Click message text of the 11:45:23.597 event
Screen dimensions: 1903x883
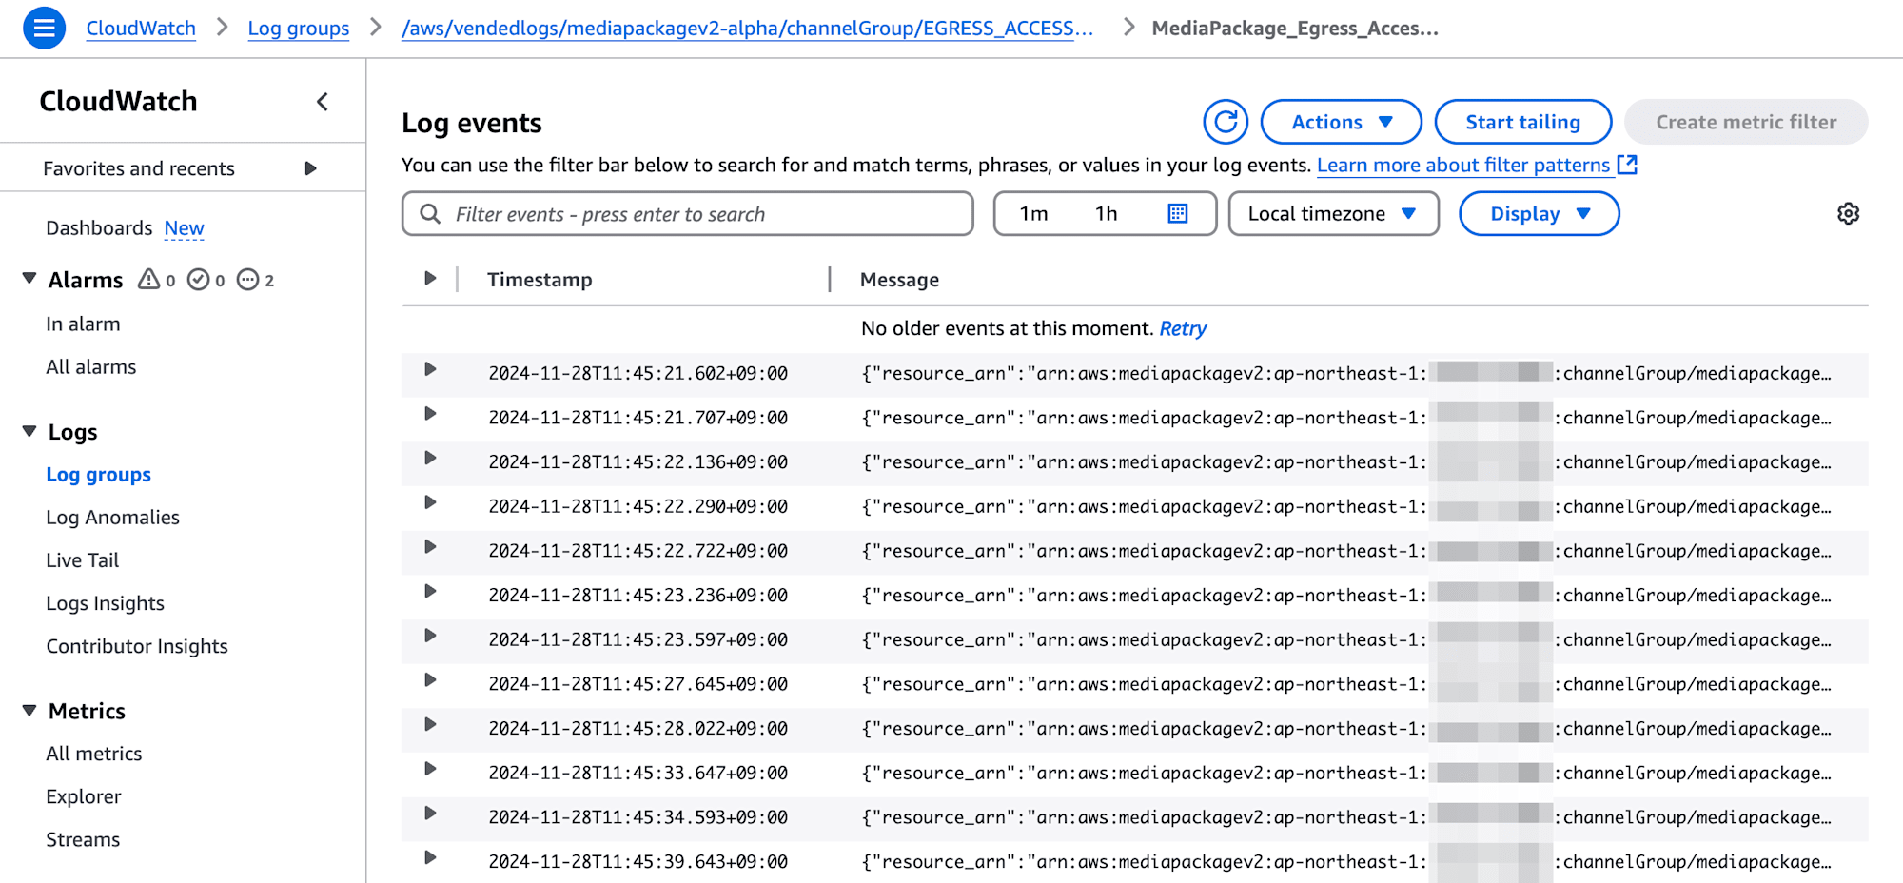point(1345,639)
